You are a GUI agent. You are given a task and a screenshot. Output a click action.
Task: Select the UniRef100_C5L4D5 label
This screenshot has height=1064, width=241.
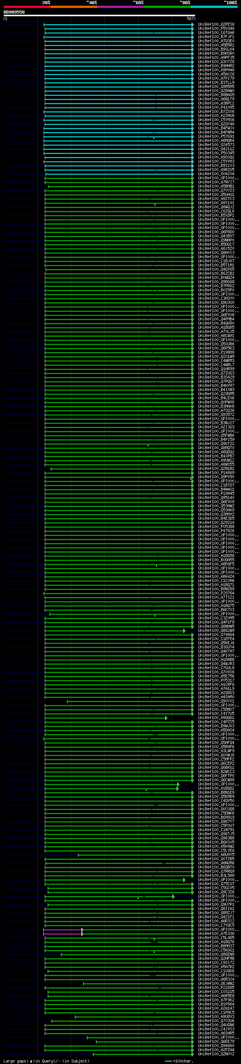216,938
